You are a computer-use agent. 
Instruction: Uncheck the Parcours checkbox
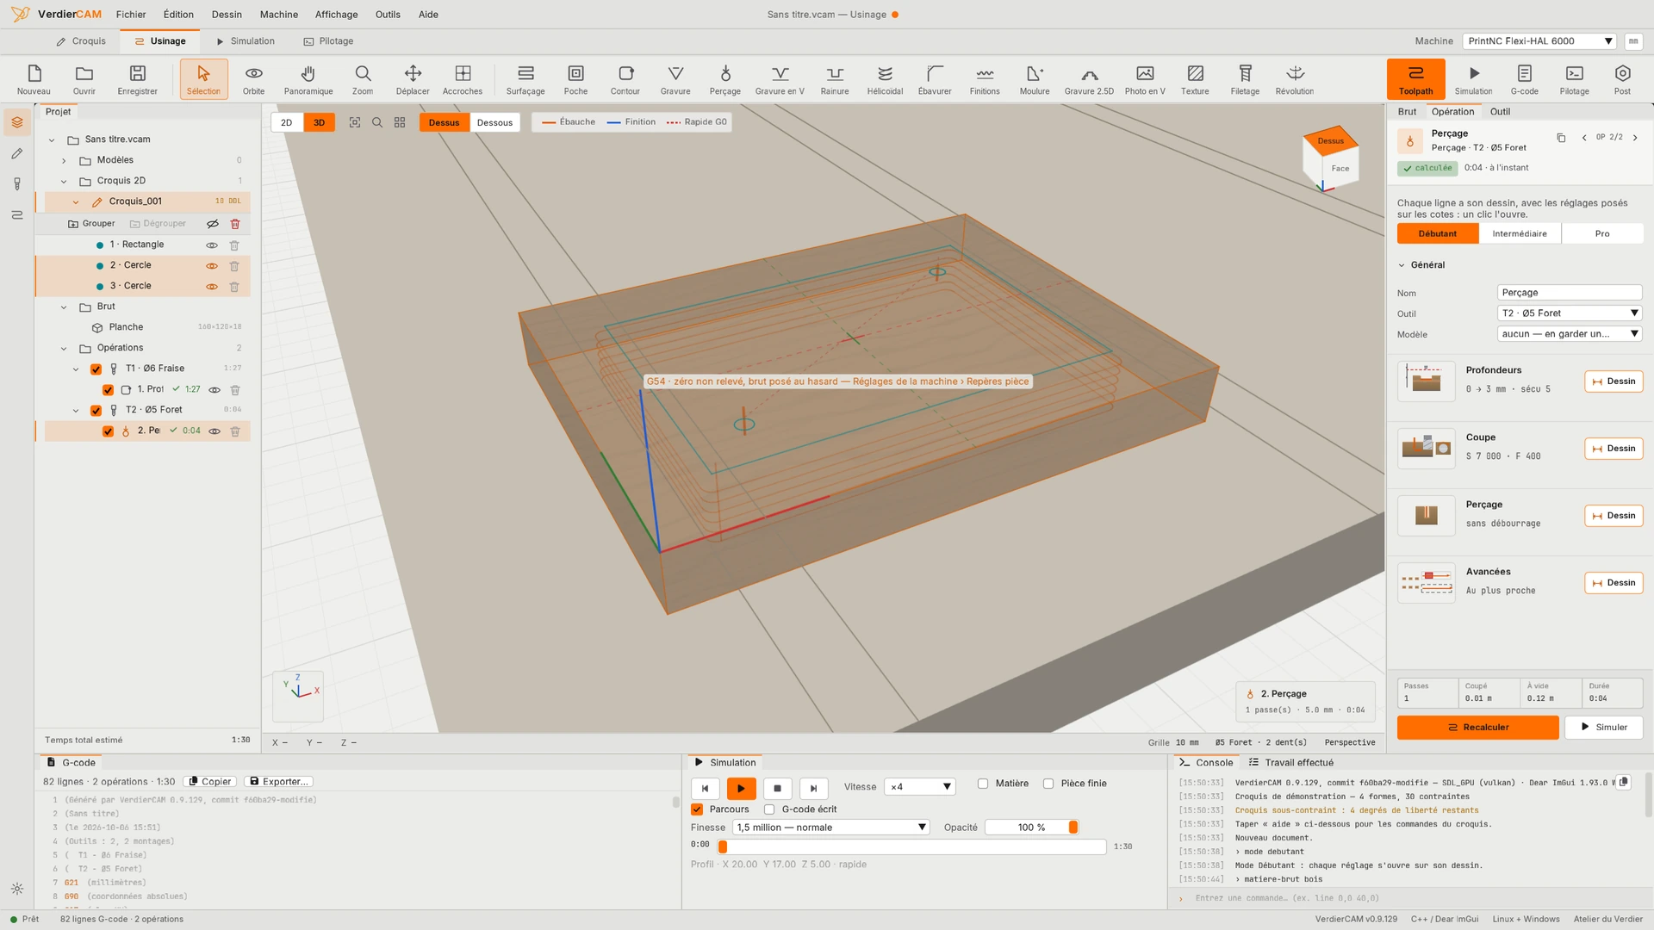click(x=697, y=809)
